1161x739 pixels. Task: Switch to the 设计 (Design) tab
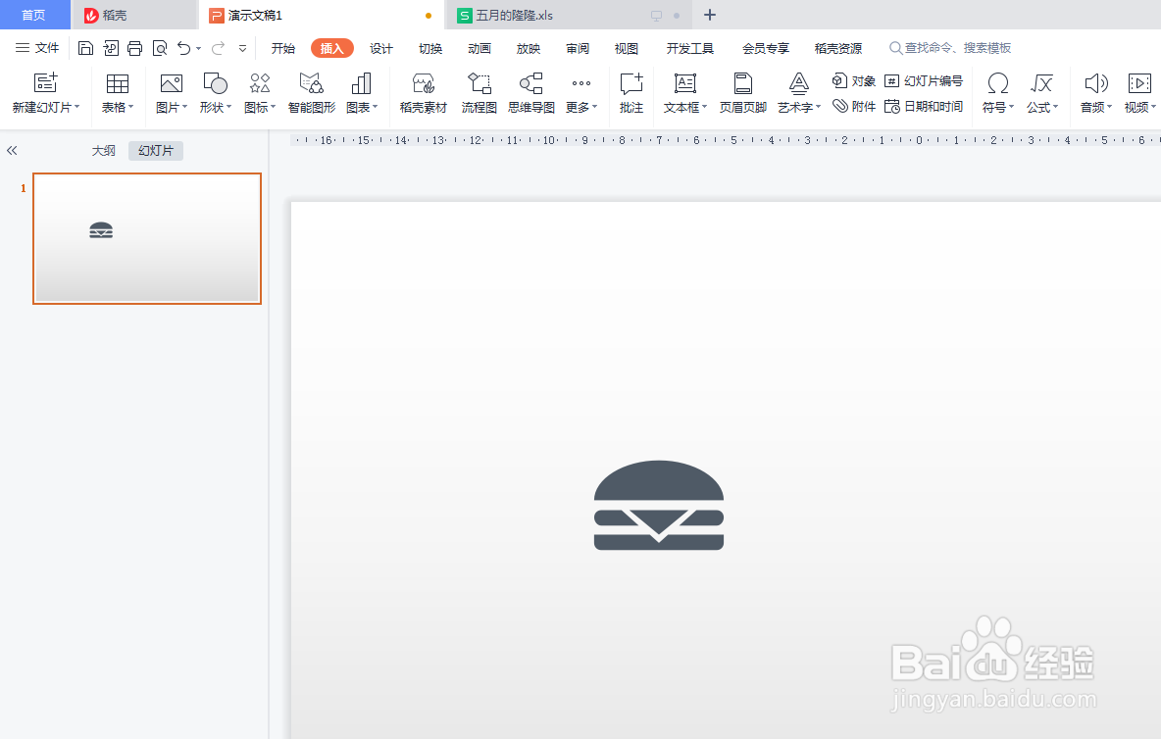click(x=381, y=48)
